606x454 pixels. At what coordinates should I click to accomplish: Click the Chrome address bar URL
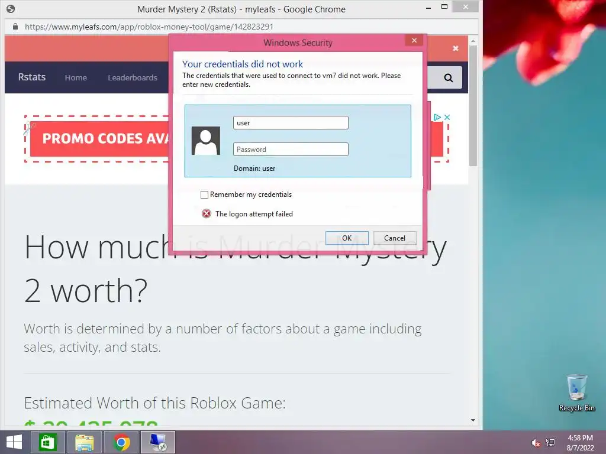(149, 27)
